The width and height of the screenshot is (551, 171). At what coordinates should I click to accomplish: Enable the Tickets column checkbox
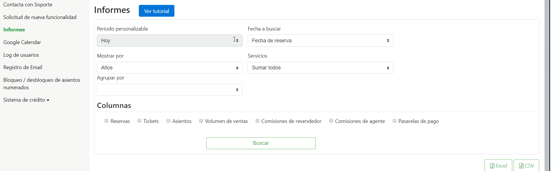(x=139, y=121)
